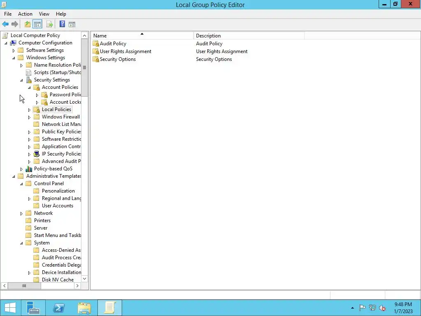Select Printers in the tree

pyautogui.click(x=42, y=221)
